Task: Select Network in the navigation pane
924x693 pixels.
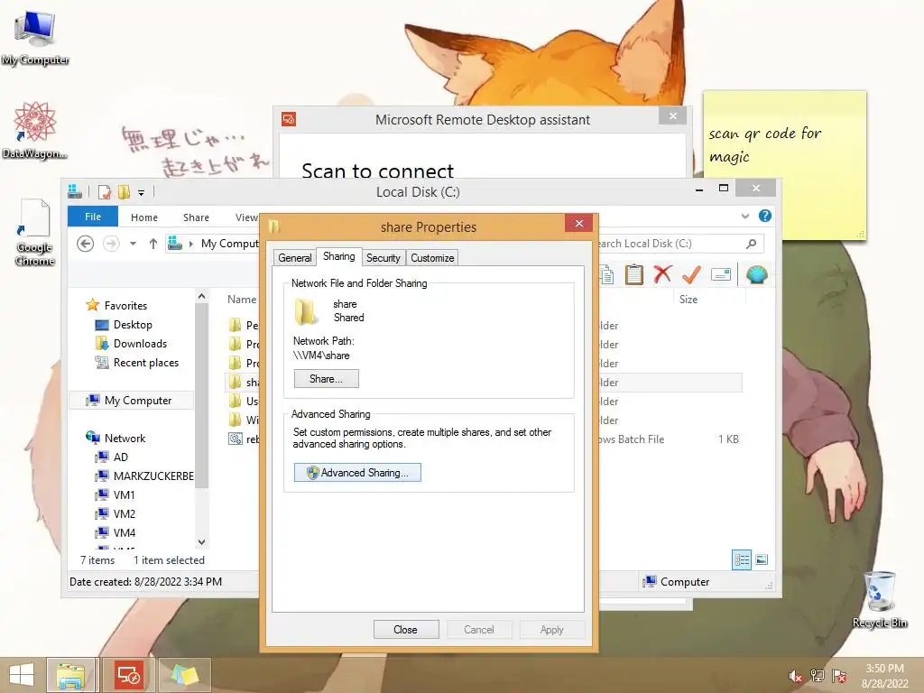Action: click(125, 438)
